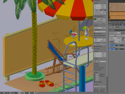Click the Delete Frame button
This screenshot has height=94, width=125.
(97, 23)
